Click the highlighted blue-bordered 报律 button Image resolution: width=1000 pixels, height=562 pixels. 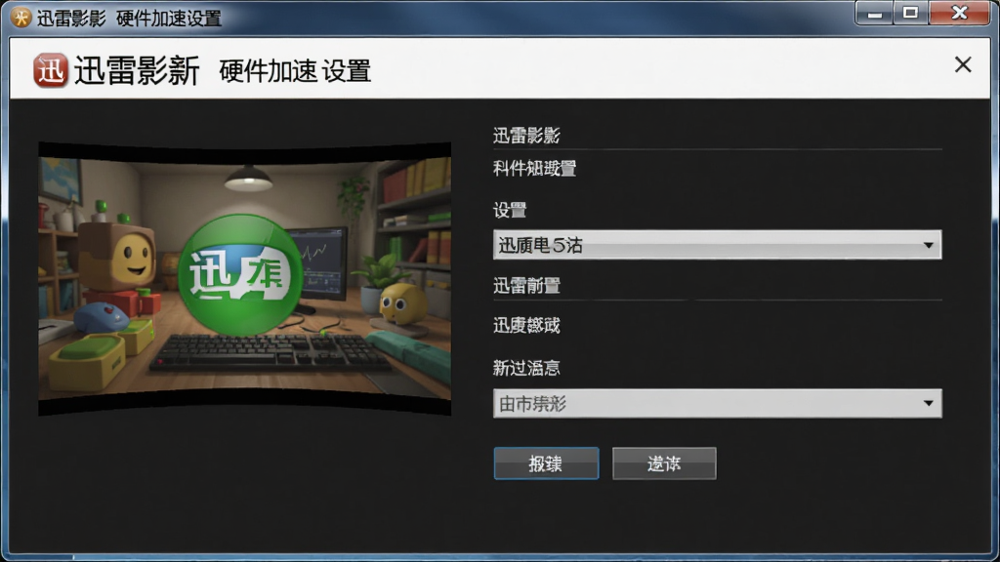click(546, 463)
